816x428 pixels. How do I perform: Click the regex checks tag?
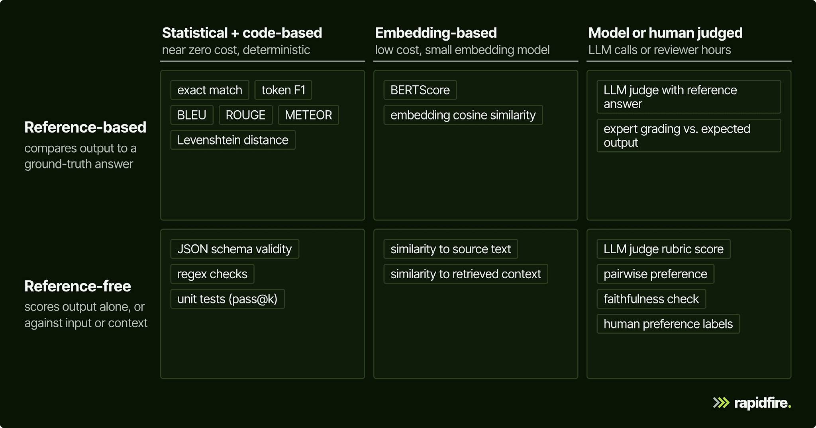(x=212, y=274)
